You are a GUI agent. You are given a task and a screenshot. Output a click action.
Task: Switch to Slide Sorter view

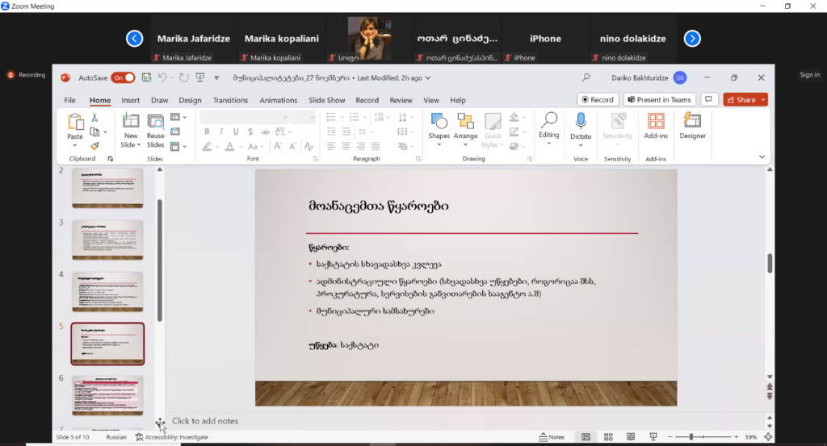click(607, 437)
